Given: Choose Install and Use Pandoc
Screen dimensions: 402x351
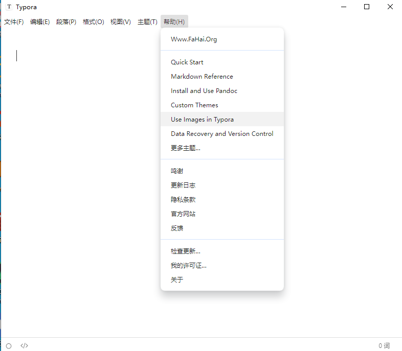Looking at the screenshot, I should click(x=204, y=91).
